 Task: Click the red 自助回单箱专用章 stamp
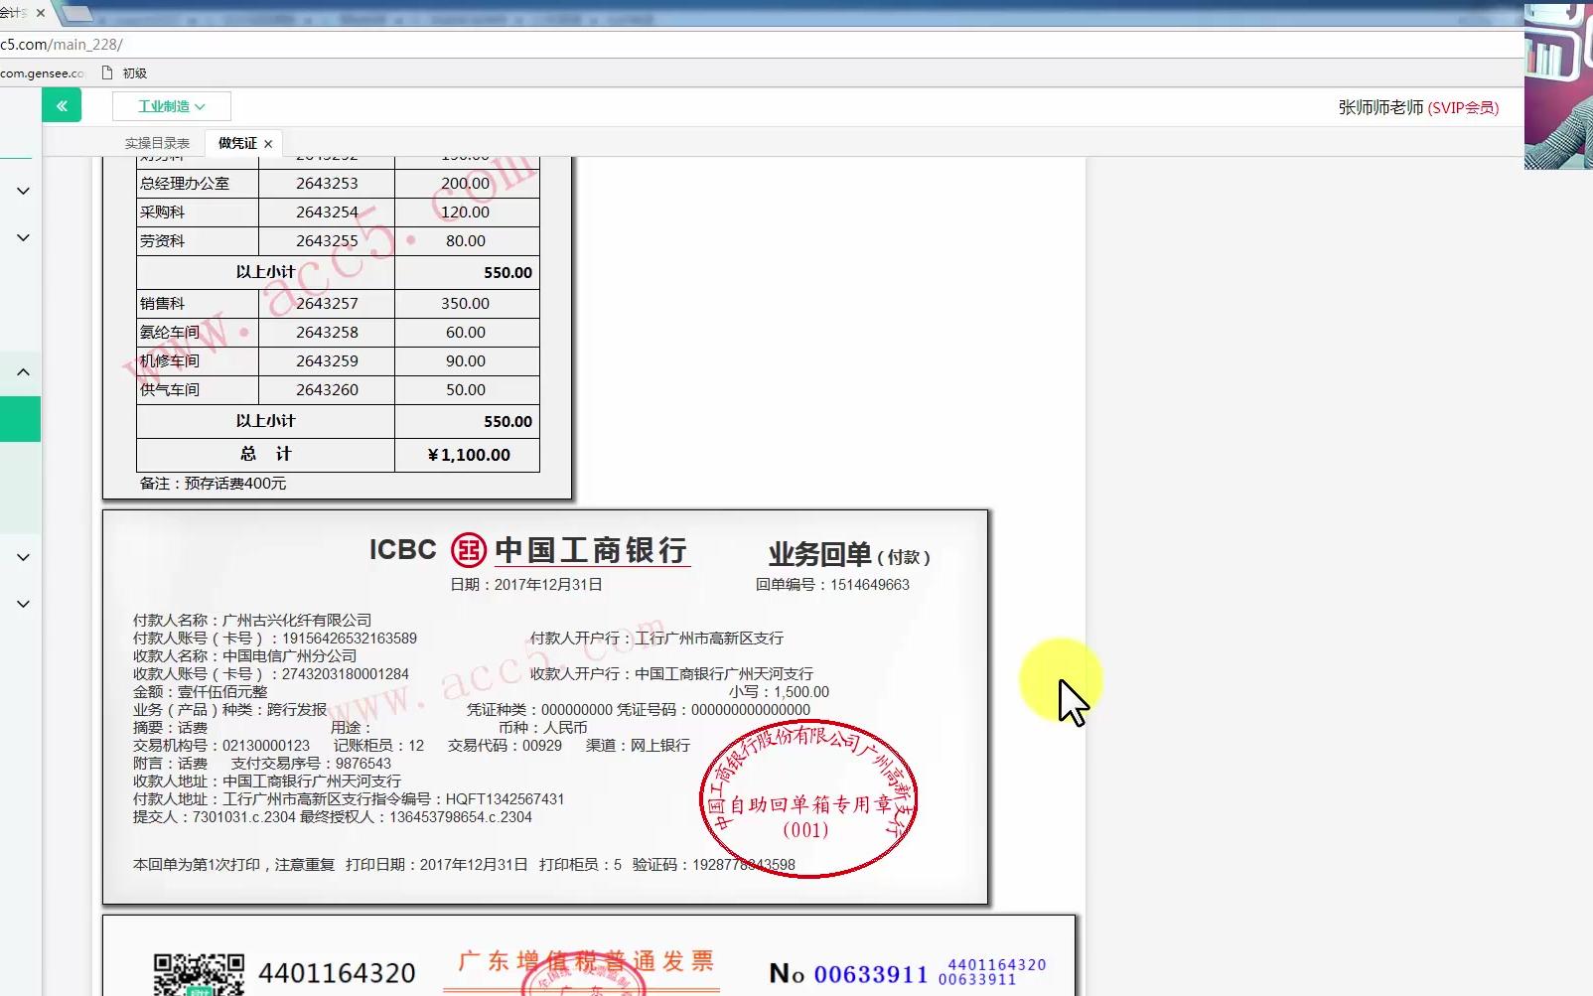pos(808,799)
